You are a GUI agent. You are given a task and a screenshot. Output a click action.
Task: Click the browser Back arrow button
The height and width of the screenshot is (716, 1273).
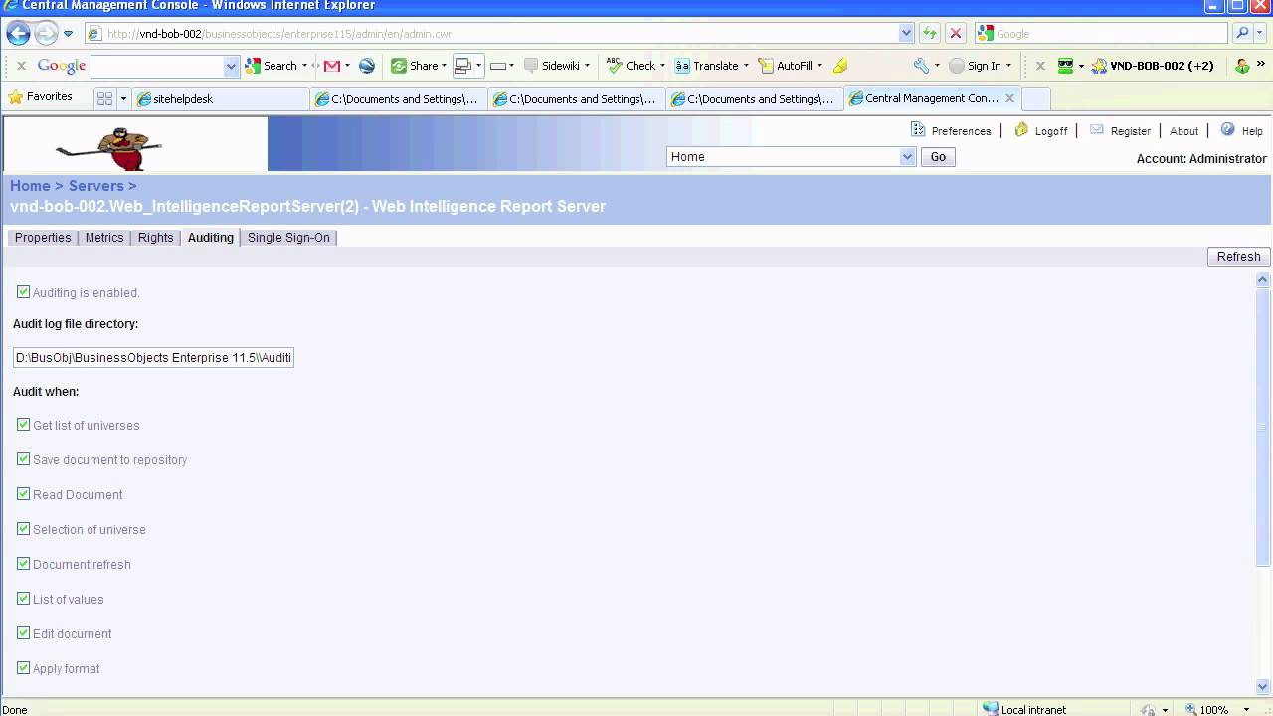pos(18,34)
